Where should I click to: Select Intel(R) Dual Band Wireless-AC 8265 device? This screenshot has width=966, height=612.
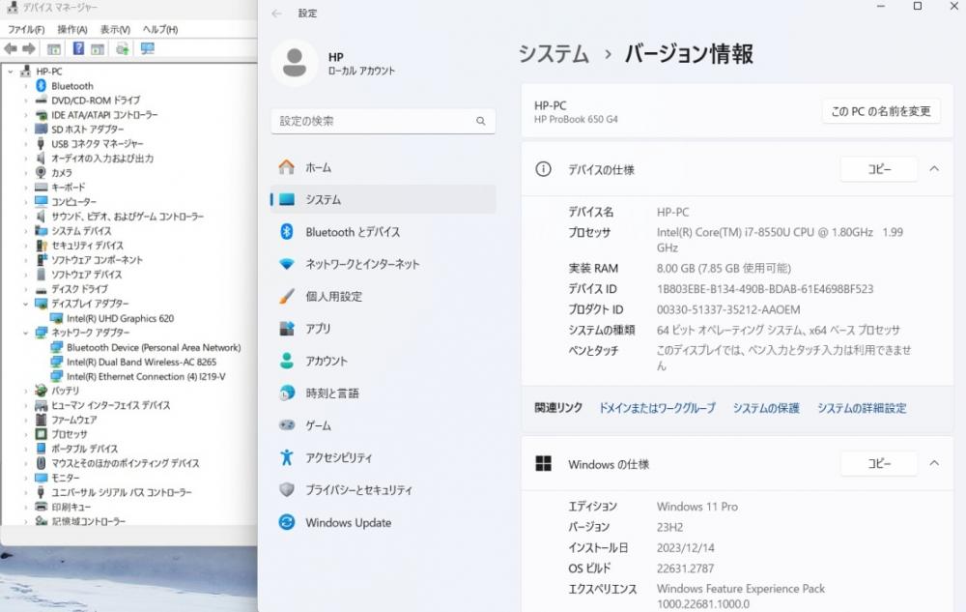click(x=141, y=362)
